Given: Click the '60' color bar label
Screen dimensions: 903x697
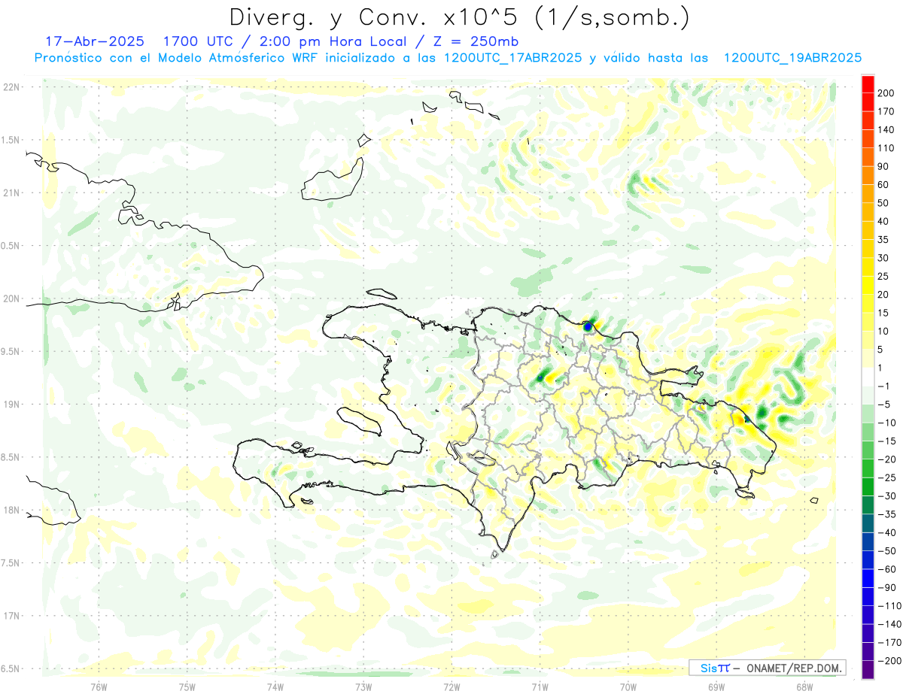Looking at the screenshot, I should coord(883,184).
